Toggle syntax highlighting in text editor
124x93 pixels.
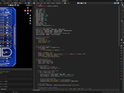(x=118, y=3)
